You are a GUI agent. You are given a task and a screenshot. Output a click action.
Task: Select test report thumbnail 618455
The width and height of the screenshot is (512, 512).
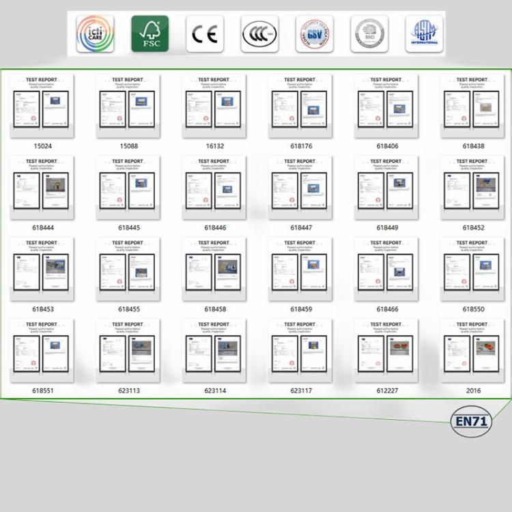[x=128, y=269]
